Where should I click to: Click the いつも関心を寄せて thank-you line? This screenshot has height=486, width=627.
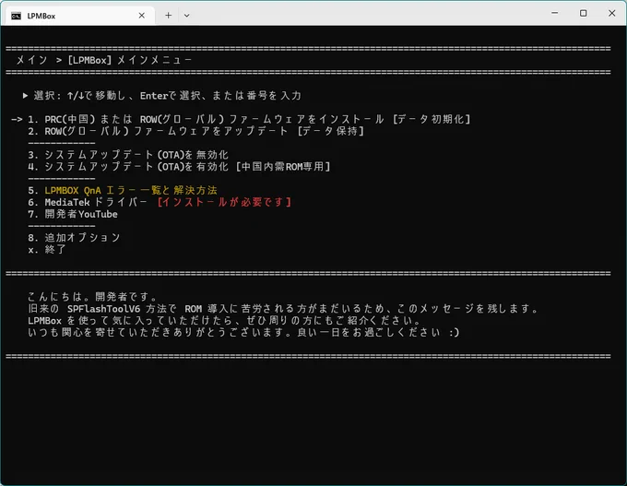point(243,332)
